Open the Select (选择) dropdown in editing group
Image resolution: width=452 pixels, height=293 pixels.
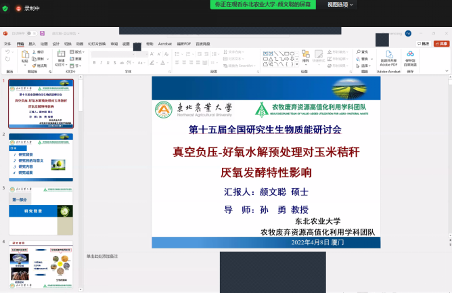[364, 66]
